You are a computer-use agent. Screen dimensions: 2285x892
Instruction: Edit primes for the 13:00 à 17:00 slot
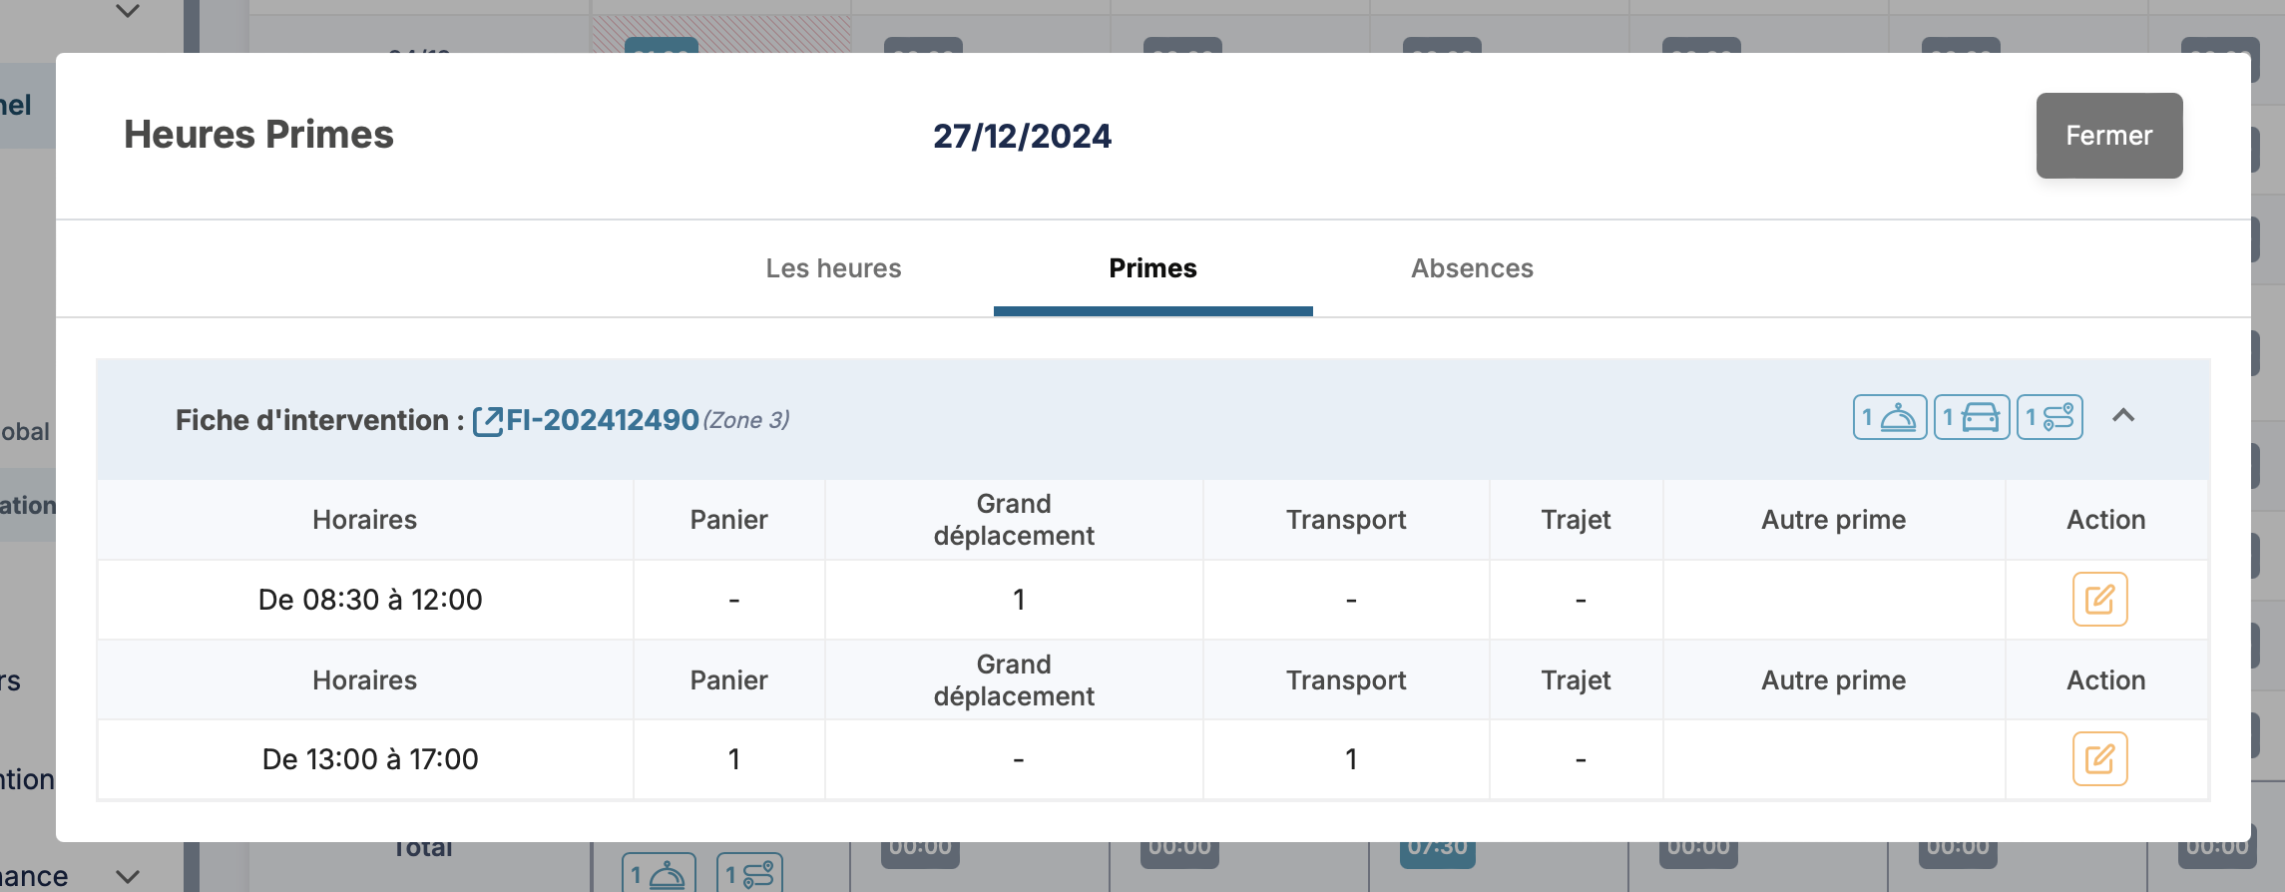(x=2099, y=759)
